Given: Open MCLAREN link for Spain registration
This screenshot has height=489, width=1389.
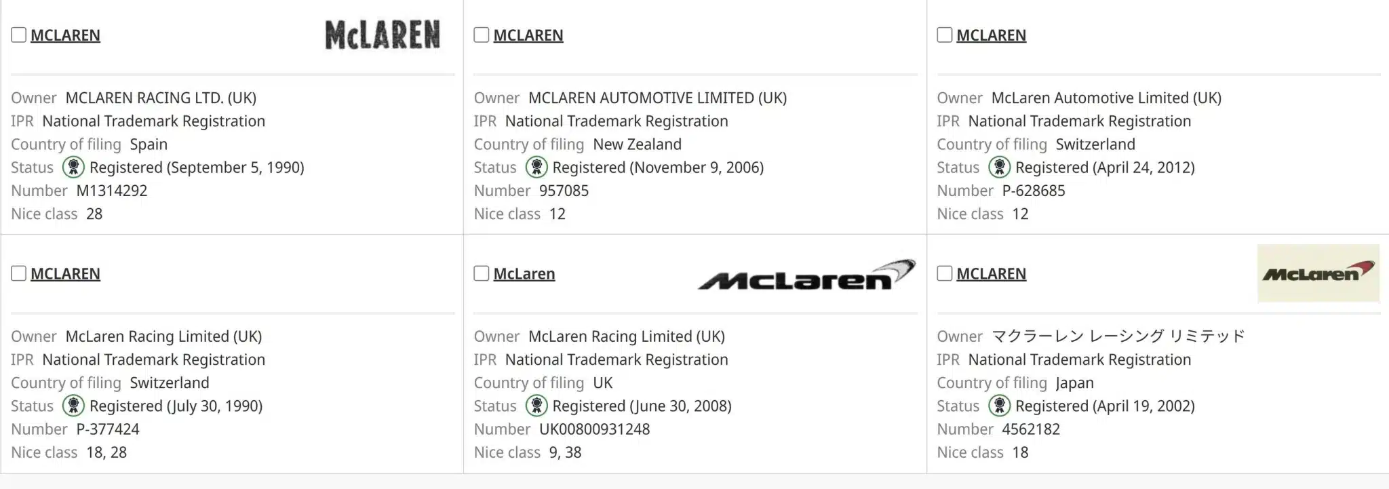Looking at the screenshot, I should 65,35.
